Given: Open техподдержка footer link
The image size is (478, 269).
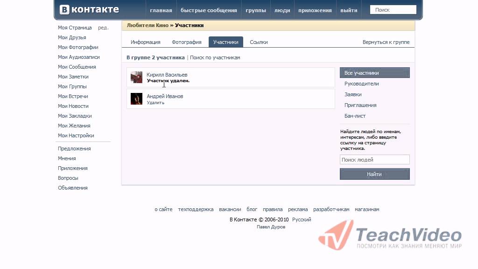Looking at the screenshot, I should [196, 210].
